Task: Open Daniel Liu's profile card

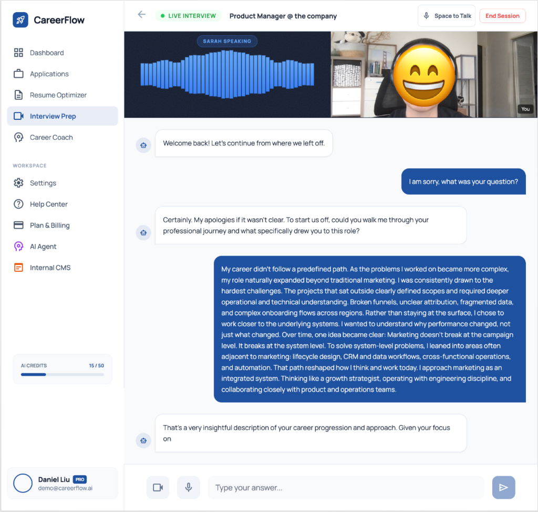Action: [x=63, y=483]
